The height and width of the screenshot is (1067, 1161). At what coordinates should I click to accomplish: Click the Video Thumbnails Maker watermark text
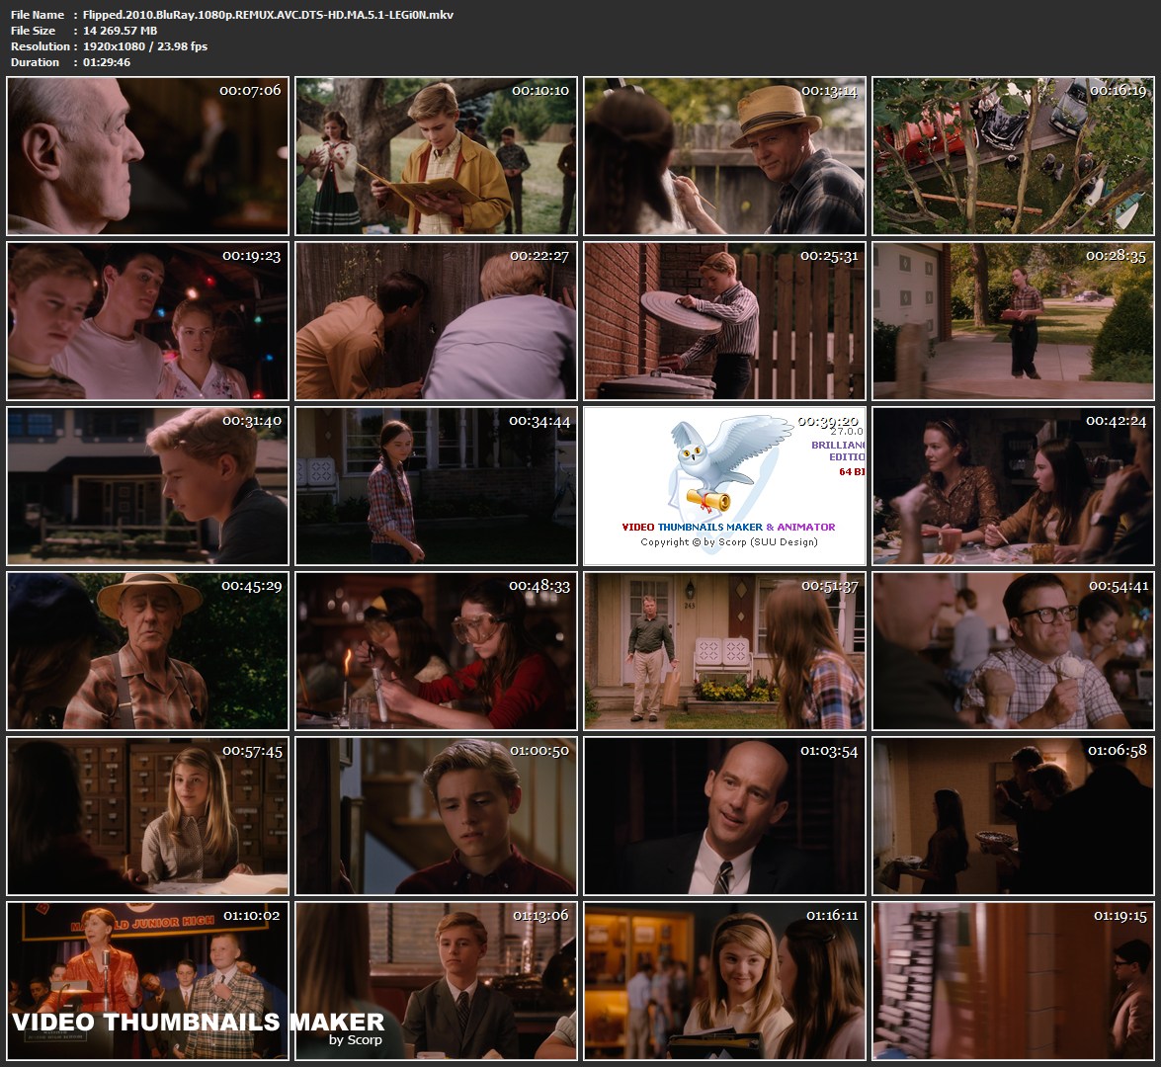pyautogui.click(x=198, y=1023)
